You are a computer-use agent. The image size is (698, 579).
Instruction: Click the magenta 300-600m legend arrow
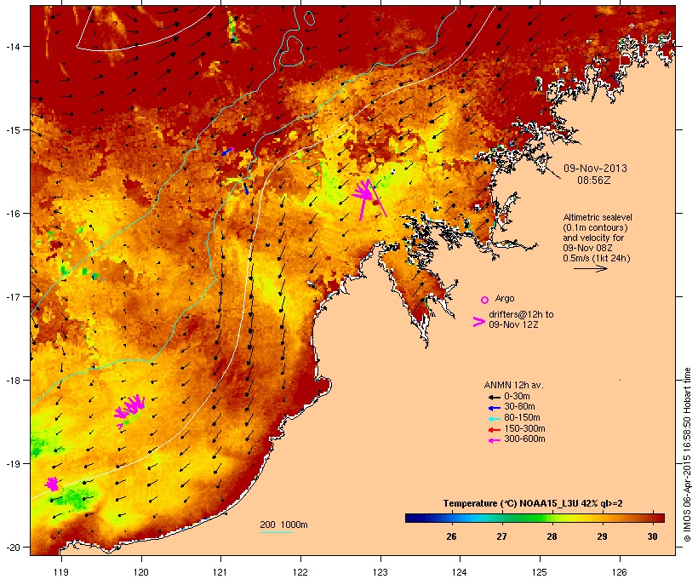pos(494,440)
